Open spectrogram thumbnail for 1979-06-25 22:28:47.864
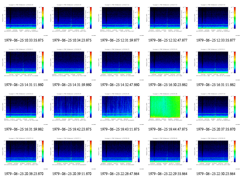Screen dimensions: 240x178 click(x=120, y=153)
